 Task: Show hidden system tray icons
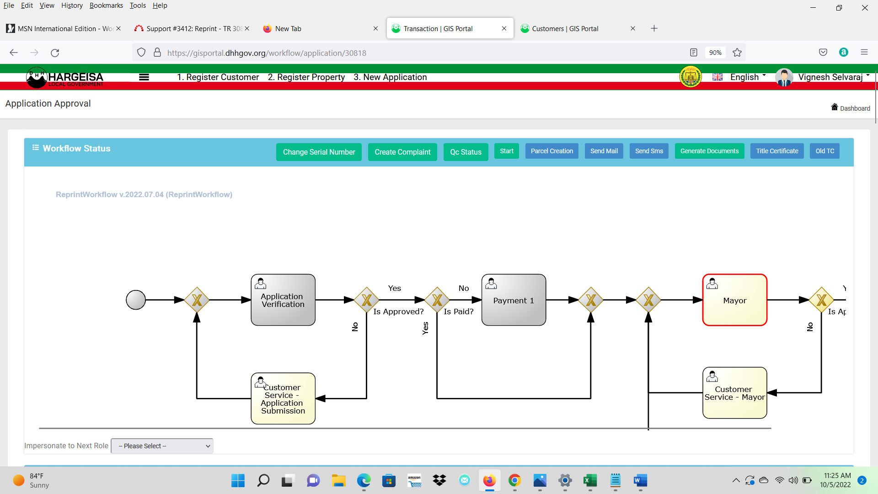pos(736,480)
